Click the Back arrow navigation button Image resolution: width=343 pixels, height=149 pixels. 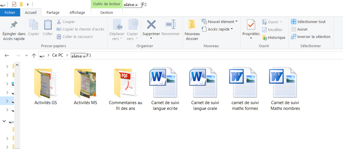click(7, 56)
